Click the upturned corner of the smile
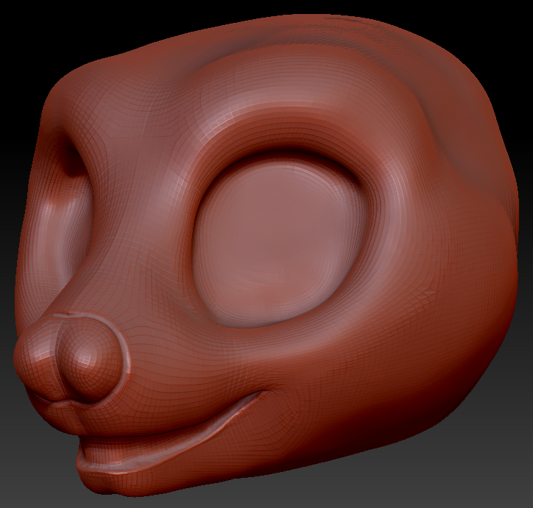The image size is (533, 508). pyautogui.click(x=258, y=397)
